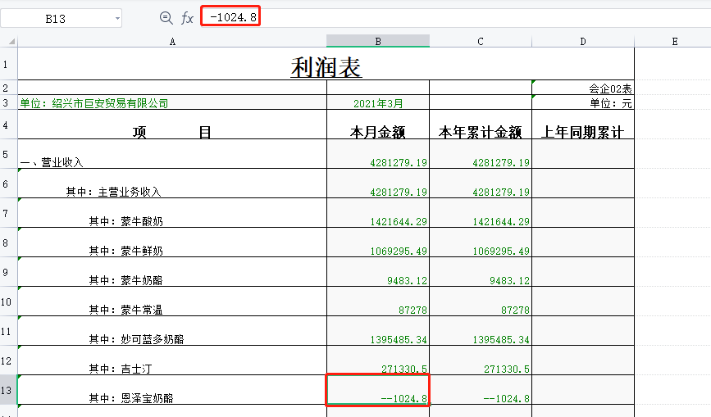711x417 pixels.
Task: Select row 13 header
Action: click(9, 390)
